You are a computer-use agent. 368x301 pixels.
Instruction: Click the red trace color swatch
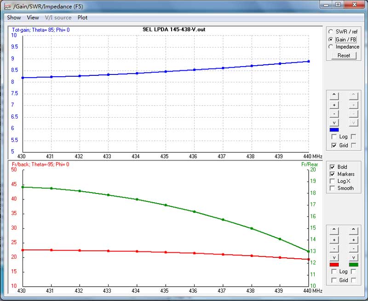click(x=334, y=265)
